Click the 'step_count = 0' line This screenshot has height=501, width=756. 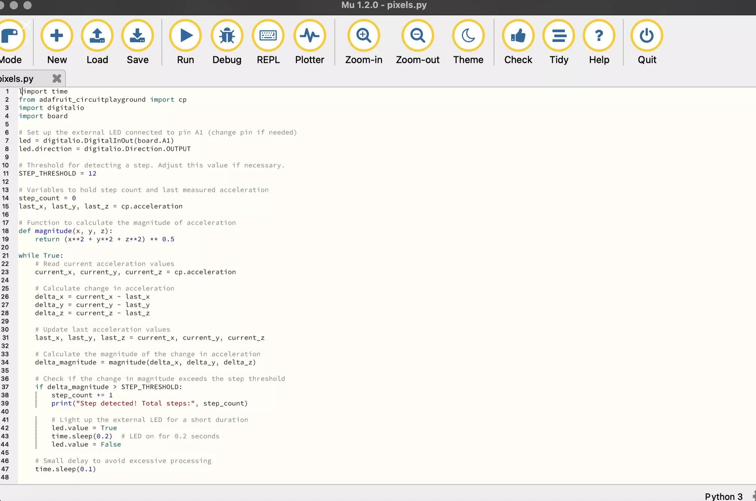47,198
